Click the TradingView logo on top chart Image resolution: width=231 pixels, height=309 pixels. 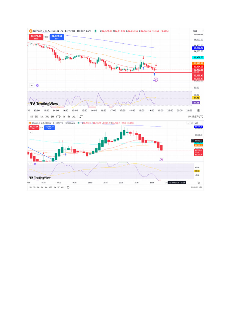[44, 104]
